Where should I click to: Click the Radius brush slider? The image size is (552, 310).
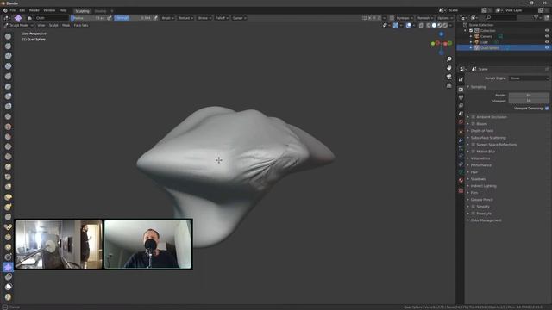(x=89, y=18)
